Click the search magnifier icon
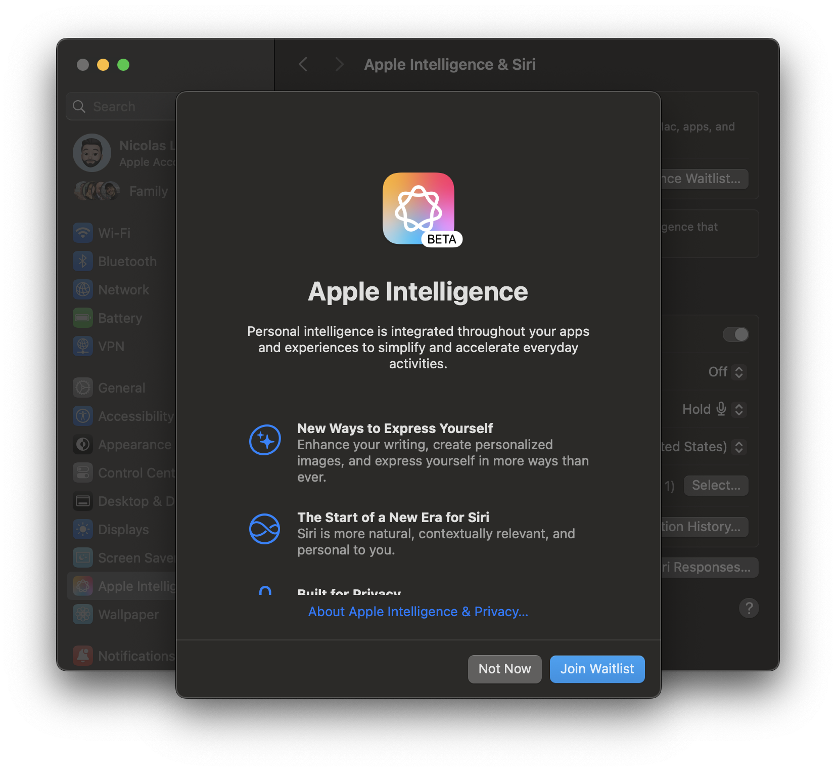The image size is (836, 773). [x=79, y=106]
